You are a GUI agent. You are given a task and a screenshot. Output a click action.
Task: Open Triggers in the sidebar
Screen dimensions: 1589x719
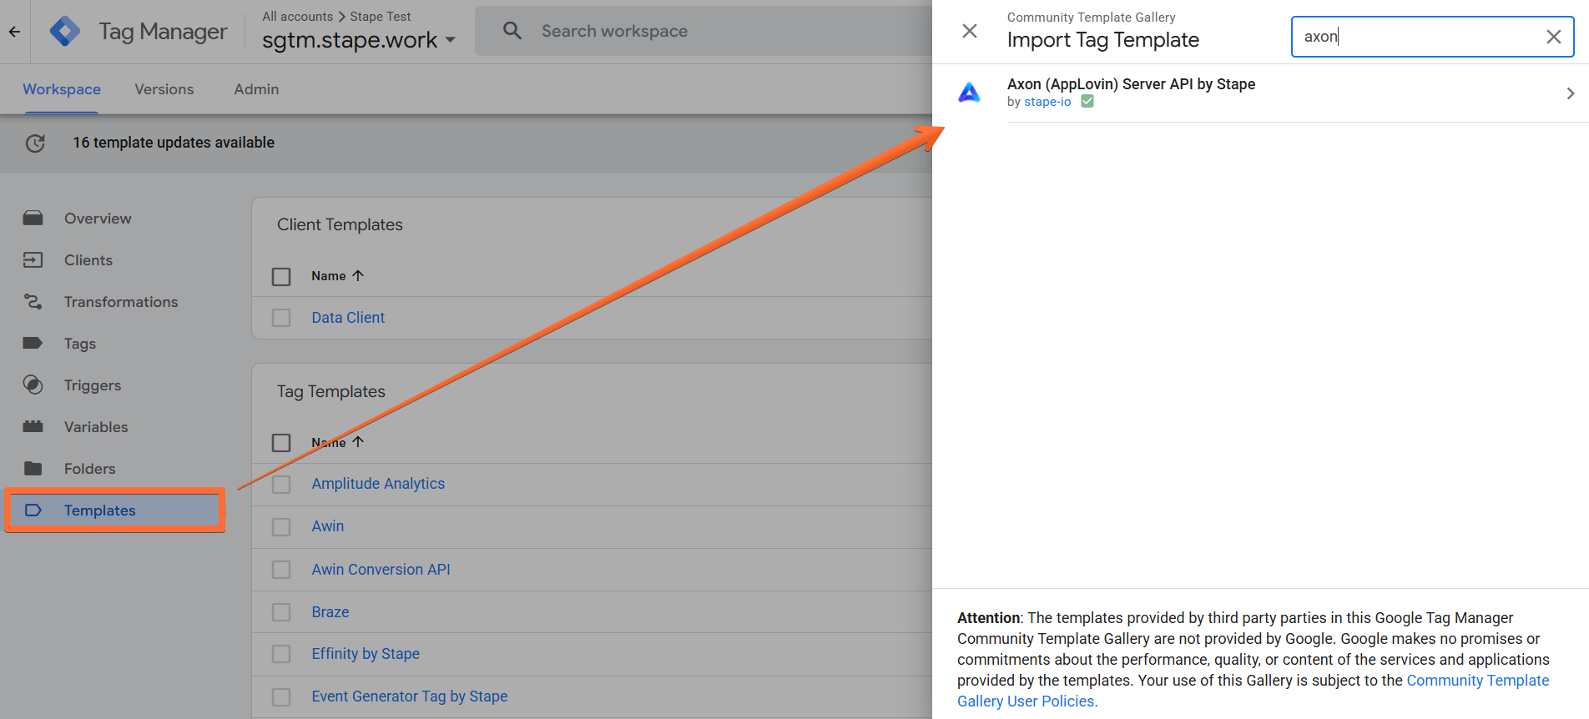[x=93, y=385]
